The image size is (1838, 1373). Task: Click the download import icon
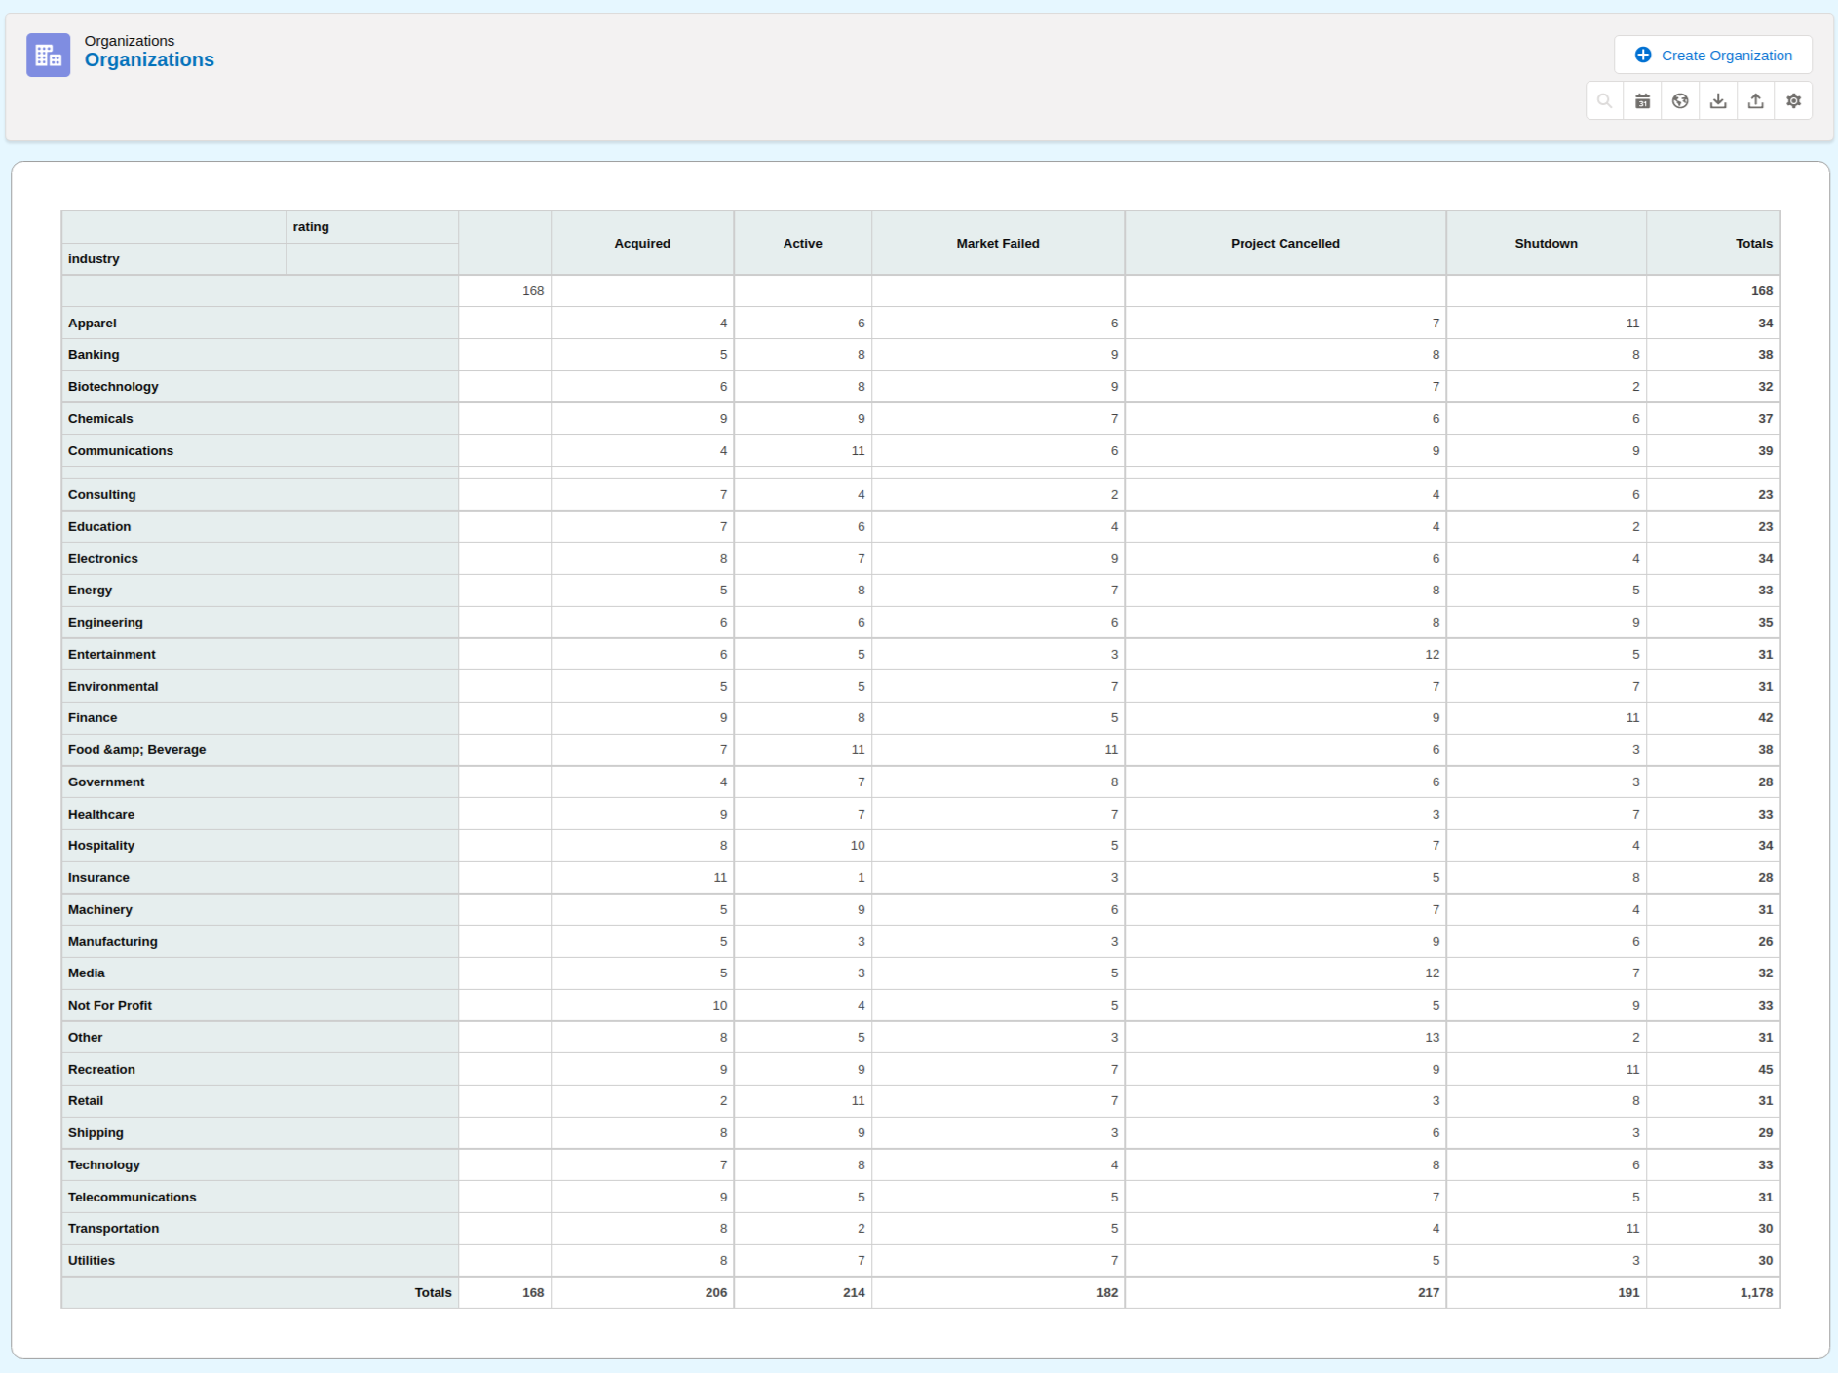click(1718, 101)
